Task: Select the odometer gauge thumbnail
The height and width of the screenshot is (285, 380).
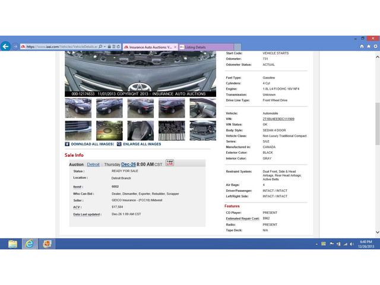Action: point(109,131)
